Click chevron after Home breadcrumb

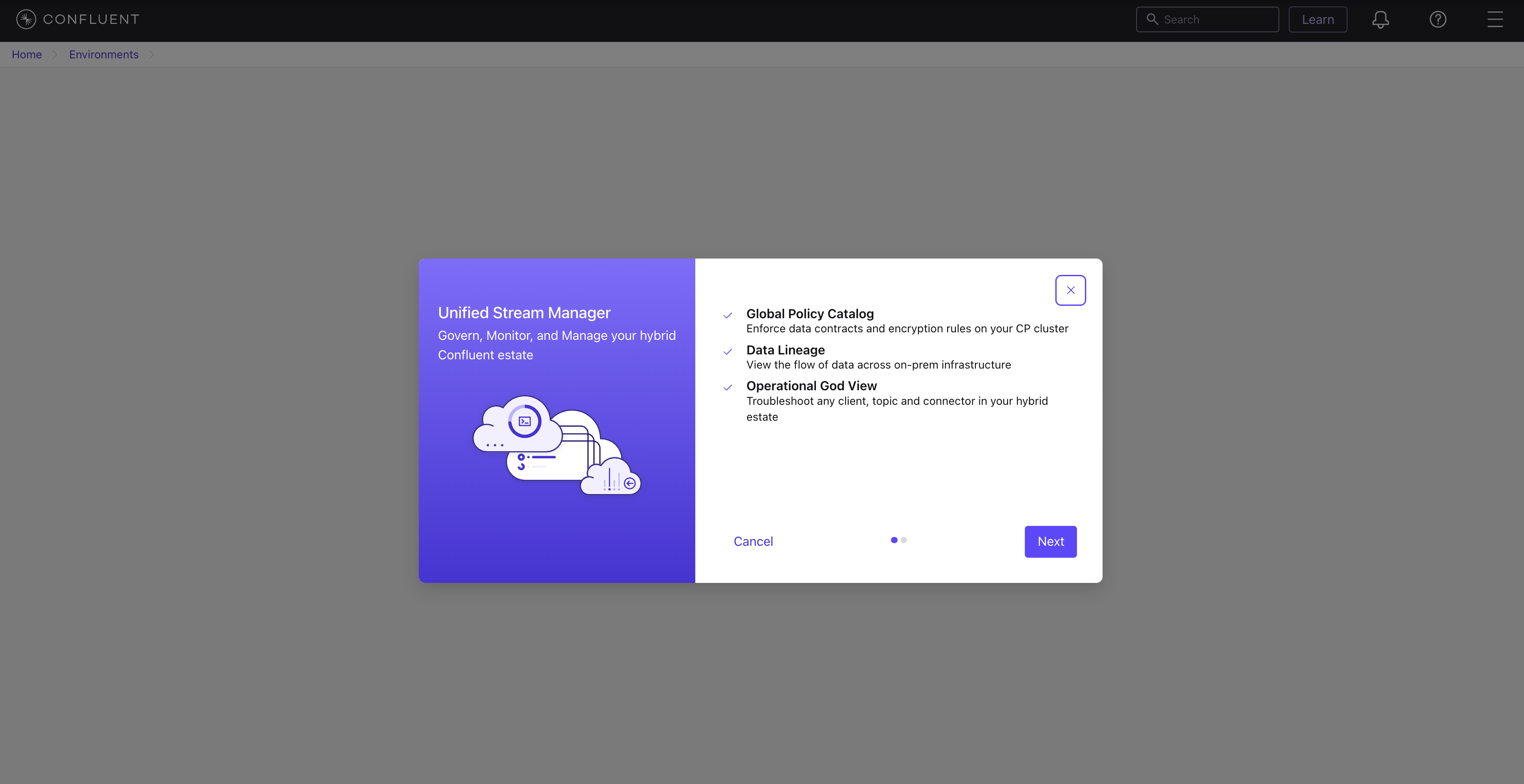pyautogui.click(x=55, y=54)
